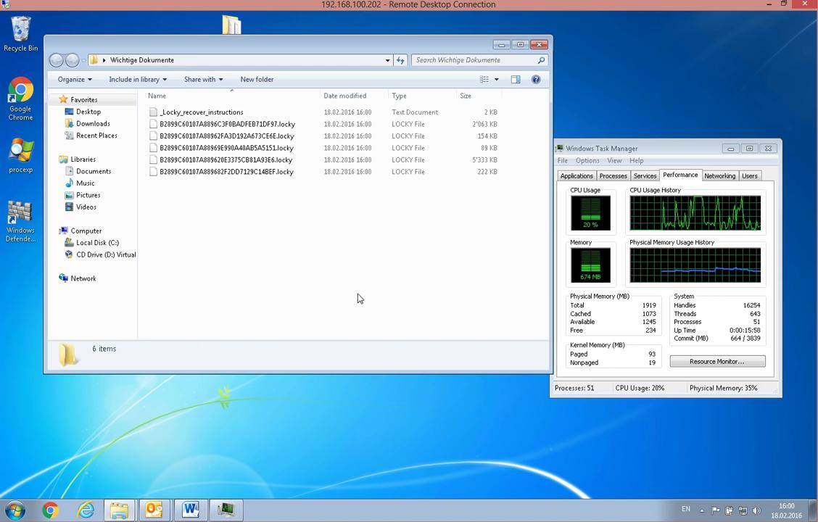
Task: Open view options dropdown arrow
Action: pyautogui.click(x=497, y=79)
